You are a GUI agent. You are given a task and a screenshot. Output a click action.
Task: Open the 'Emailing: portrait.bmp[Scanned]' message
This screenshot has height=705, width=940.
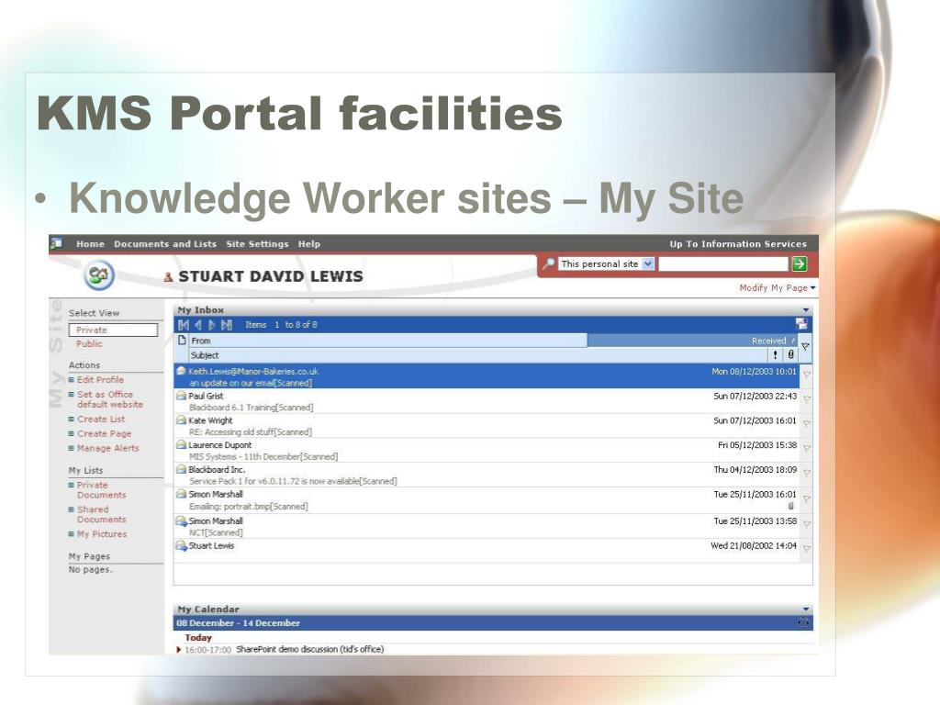pyautogui.click(x=249, y=507)
